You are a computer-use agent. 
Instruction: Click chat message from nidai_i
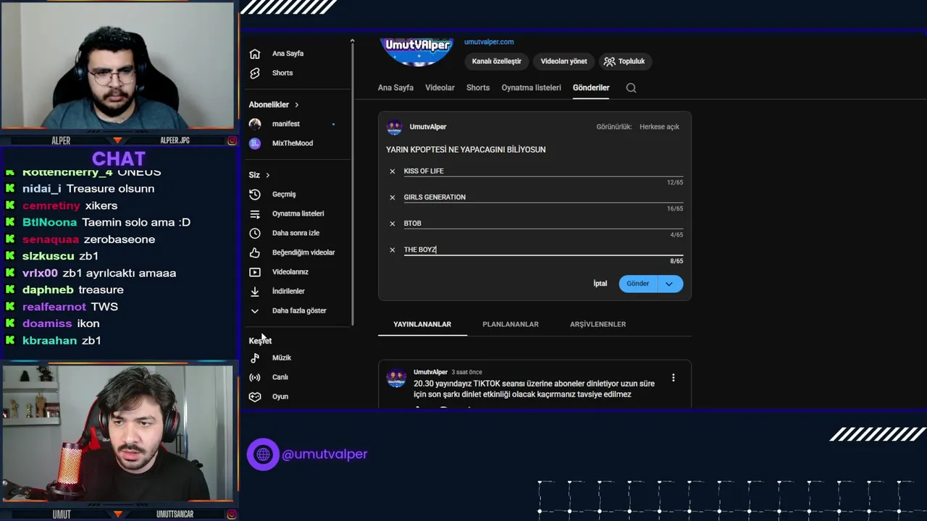click(x=88, y=189)
